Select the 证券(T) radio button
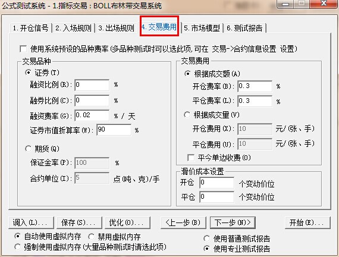339x257 pixels. pyautogui.click(x=28, y=73)
